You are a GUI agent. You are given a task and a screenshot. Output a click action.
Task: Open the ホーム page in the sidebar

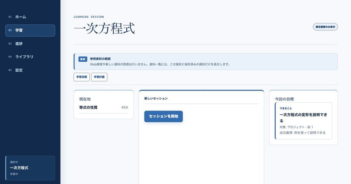[30, 17]
